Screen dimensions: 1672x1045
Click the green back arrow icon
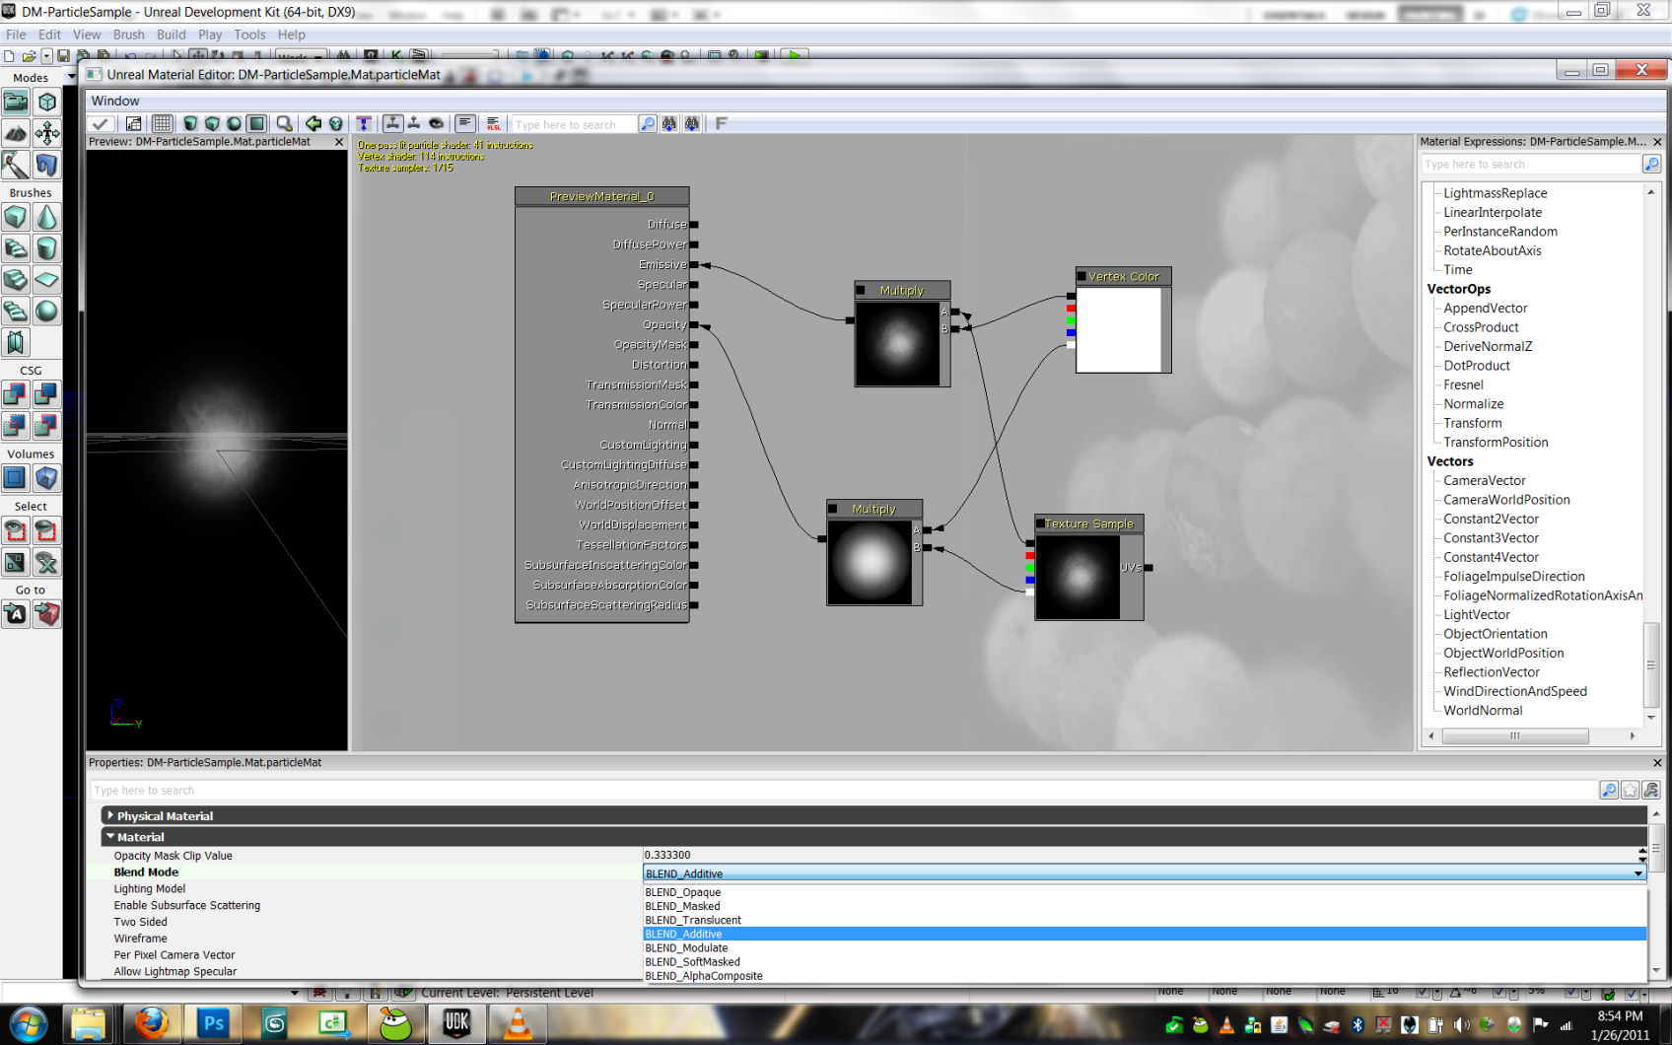313,123
